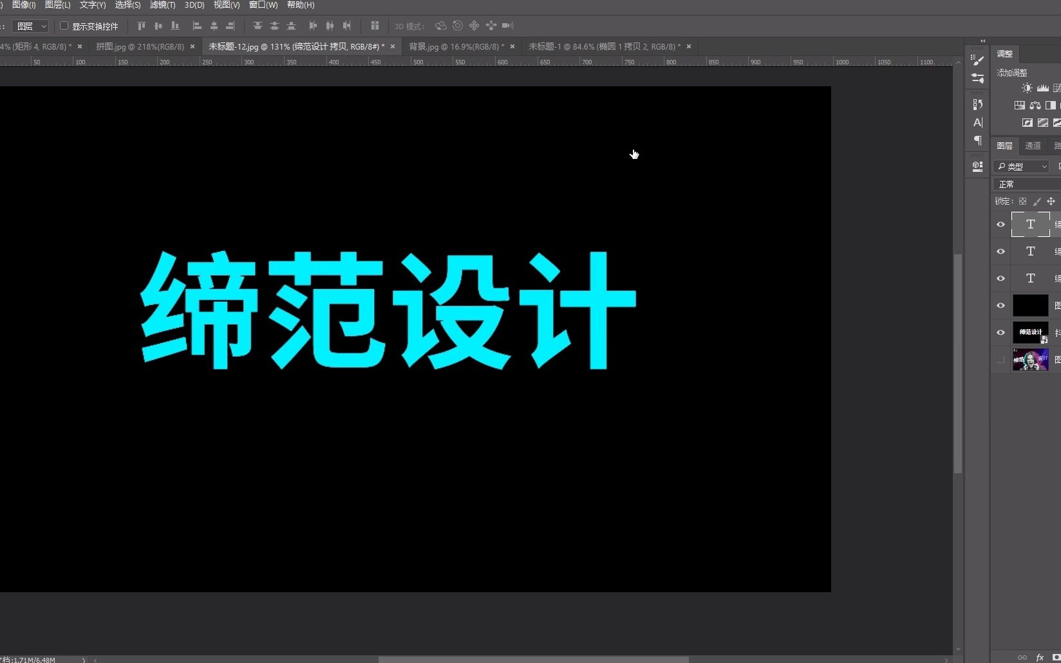Viewport: 1061px width, 663px height.
Task: Open the 图层 dropdown in options bar
Action: tap(30, 26)
